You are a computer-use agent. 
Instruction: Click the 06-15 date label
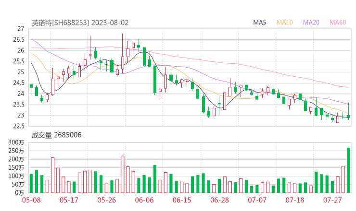click(182, 200)
